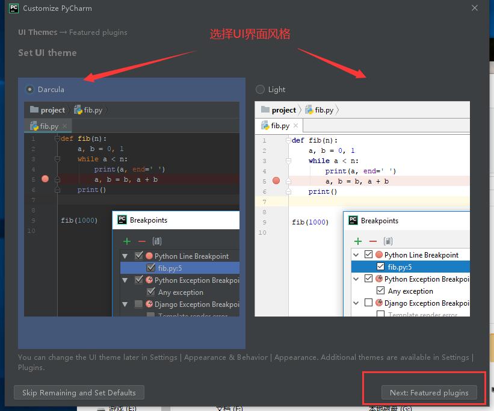Viewport: 494px width, 411px height.
Task: Click red breakpoint dot in Darcula editor
Action: tap(45, 179)
